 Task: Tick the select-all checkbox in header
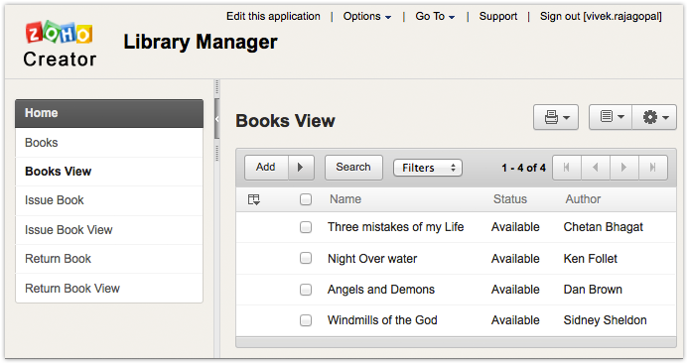306,199
